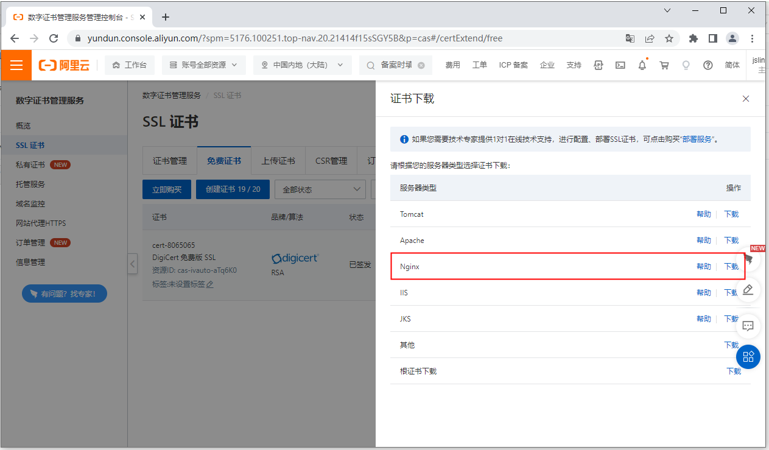
Task: Click the notification bell icon
Action: (642, 65)
